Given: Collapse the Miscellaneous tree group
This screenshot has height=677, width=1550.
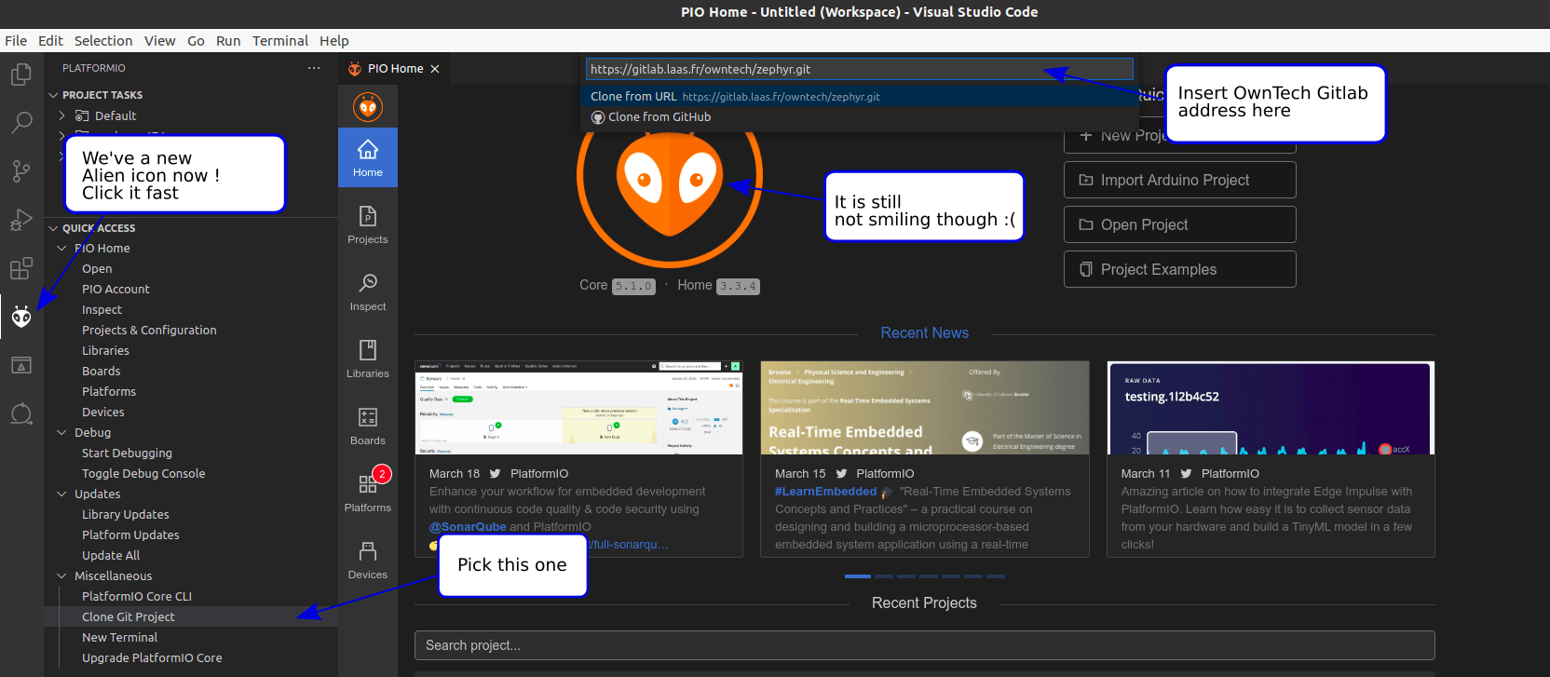Looking at the screenshot, I should click(x=62, y=576).
